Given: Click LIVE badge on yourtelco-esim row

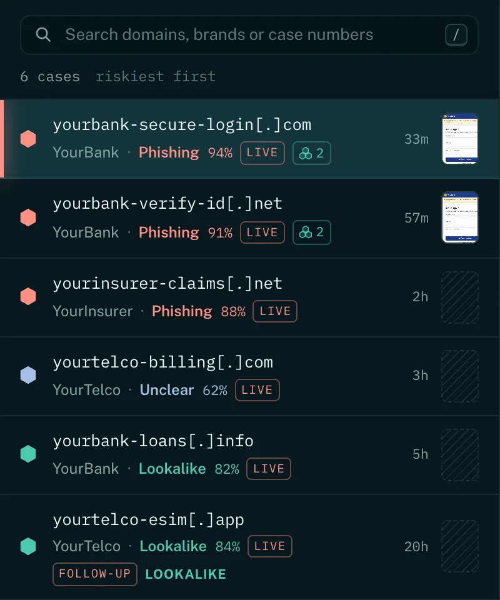Looking at the screenshot, I should click(270, 546).
